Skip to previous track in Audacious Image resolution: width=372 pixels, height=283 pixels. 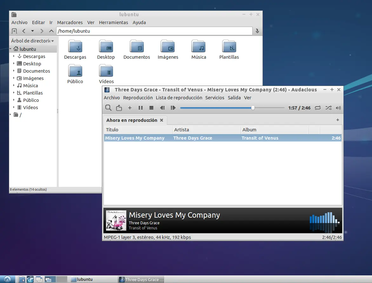[162, 108]
